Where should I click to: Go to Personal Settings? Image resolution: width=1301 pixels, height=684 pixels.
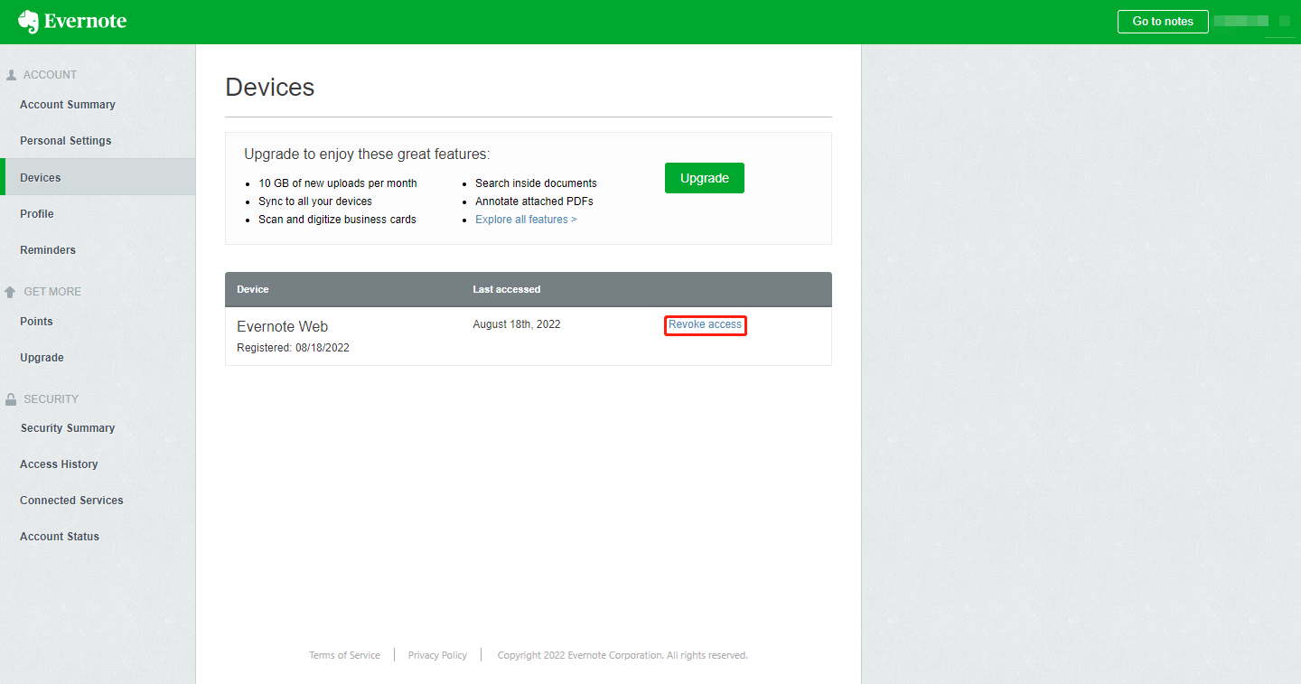(66, 141)
